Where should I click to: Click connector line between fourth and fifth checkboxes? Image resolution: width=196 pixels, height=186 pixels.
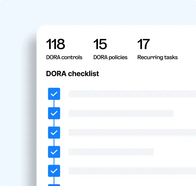(54, 161)
